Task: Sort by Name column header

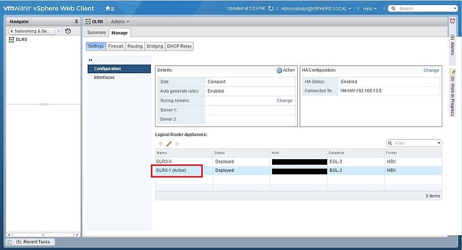Action: pyautogui.click(x=184, y=153)
